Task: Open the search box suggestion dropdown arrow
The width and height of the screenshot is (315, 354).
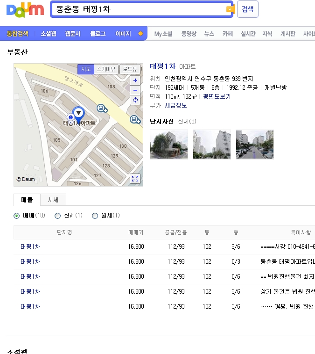Action: tap(229, 9)
